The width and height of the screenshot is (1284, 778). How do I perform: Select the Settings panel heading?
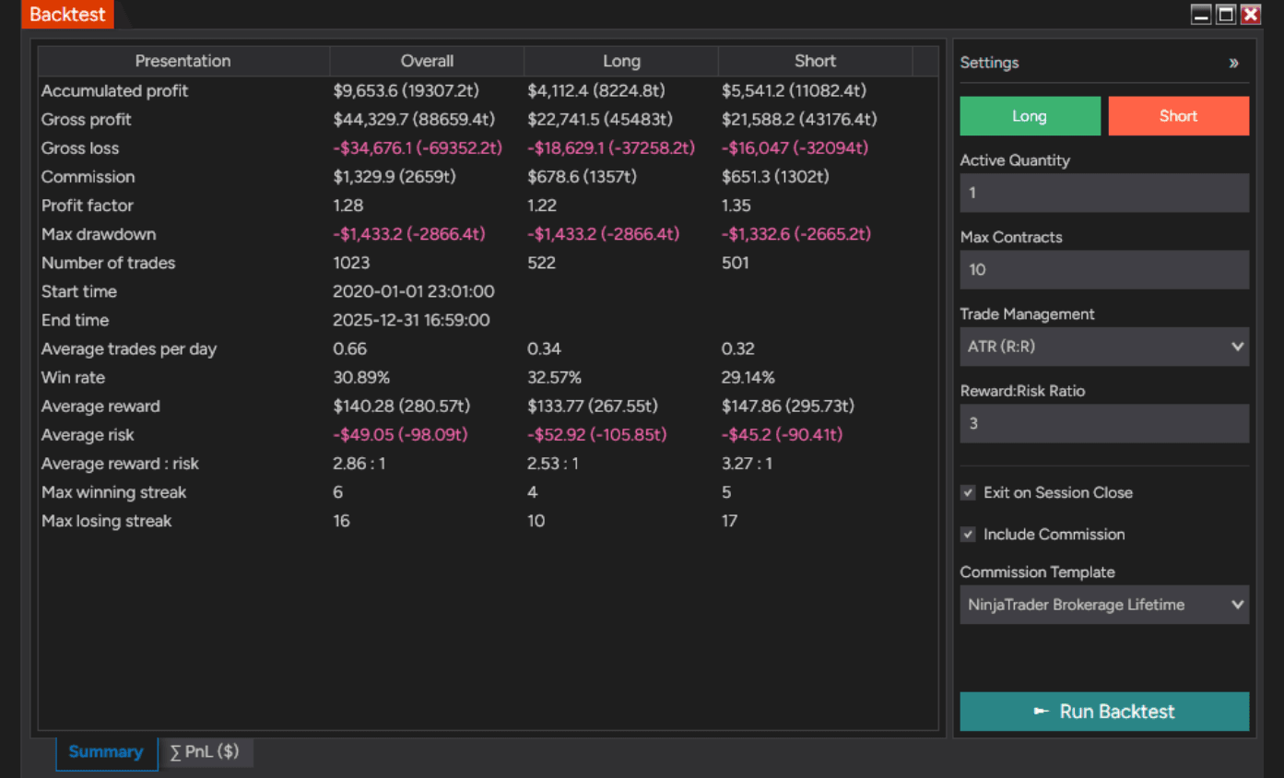990,63
